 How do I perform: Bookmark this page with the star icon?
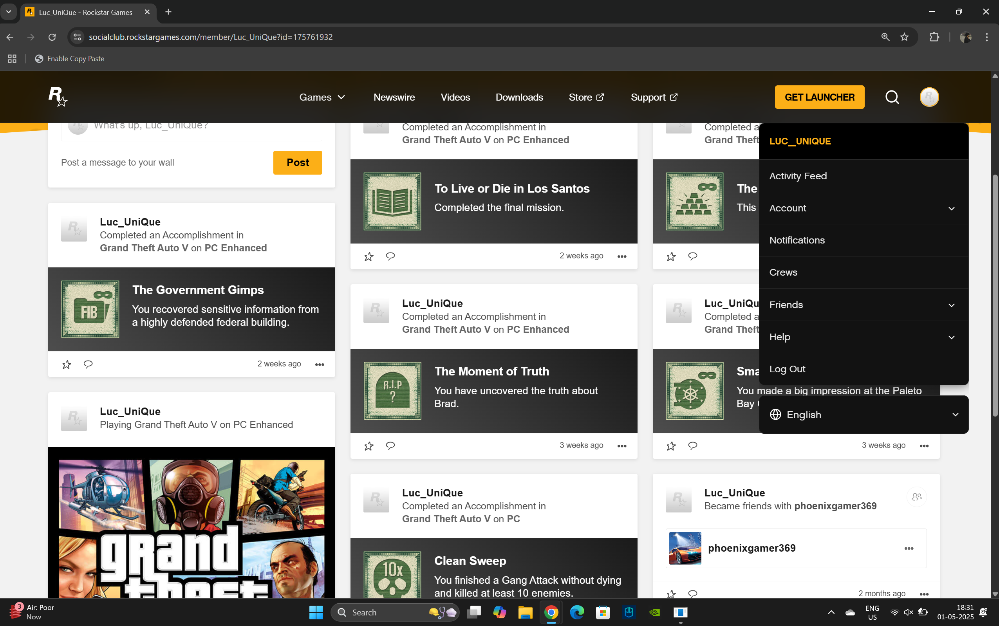pyautogui.click(x=904, y=37)
